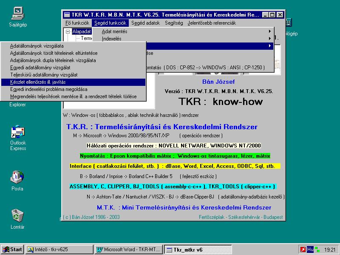Image resolution: width=340 pixels, height=255 pixels.
Task: Choose Egyedi indexelési probléma megoldása
Action: 73,89
